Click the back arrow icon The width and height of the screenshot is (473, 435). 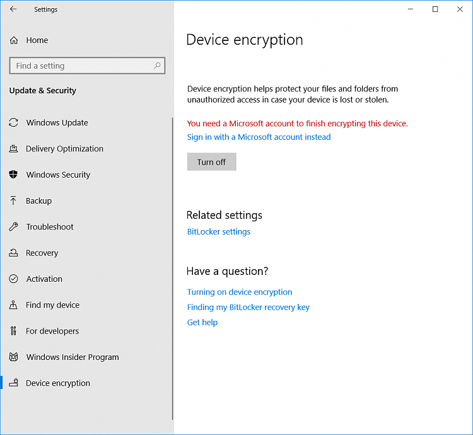[13, 9]
